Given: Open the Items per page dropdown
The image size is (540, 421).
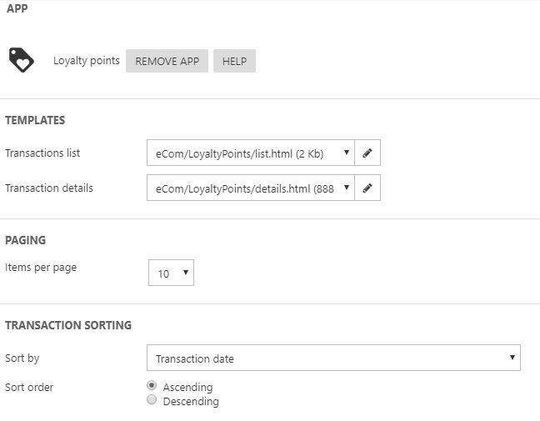Looking at the screenshot, I should click(x=171, y=273).
